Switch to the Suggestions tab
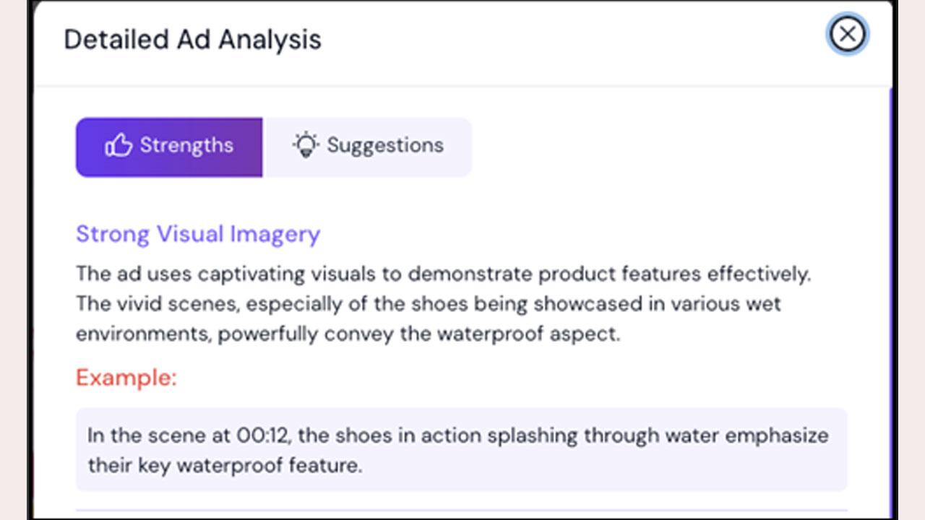The width and height of the screenshot is (925, 520). click(369, 147)
